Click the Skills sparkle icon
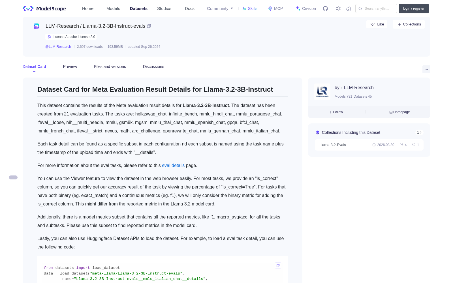 click(244, 8)
